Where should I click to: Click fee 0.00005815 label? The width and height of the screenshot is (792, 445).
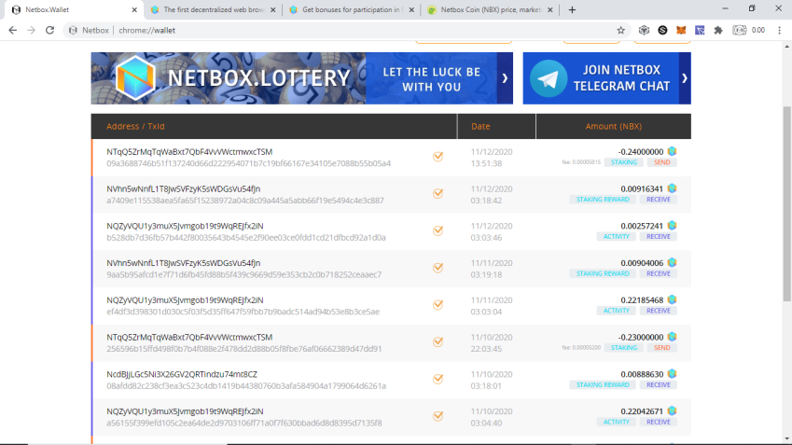tap(581, 162)
